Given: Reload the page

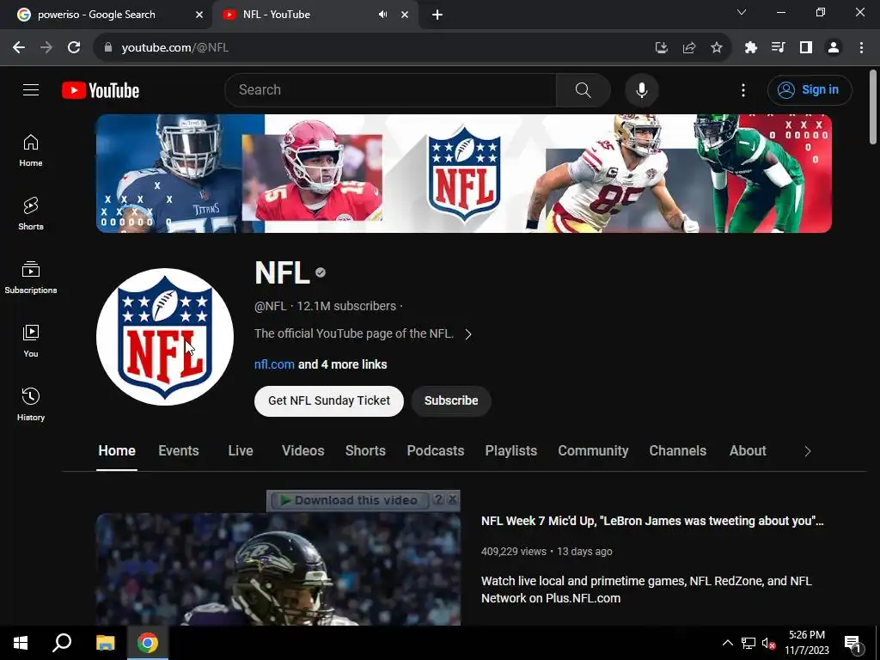Looking at the screenshot, I should [x=74, y=47].
